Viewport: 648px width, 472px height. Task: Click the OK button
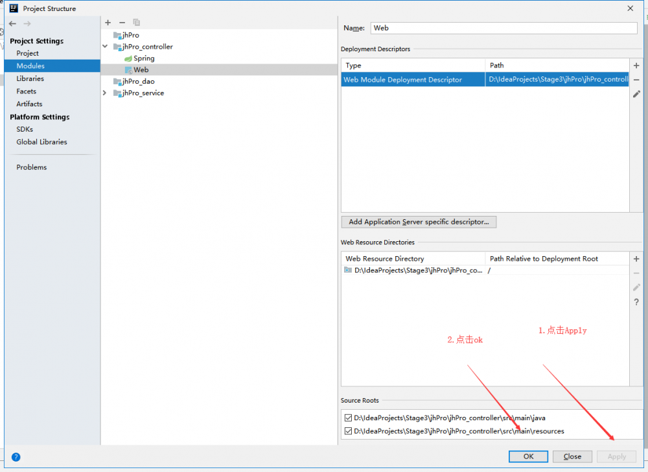click(528, 456)
